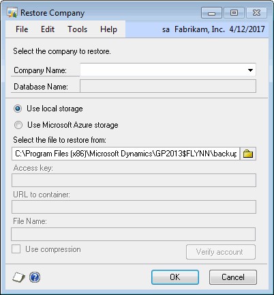Close the Restore Company window
The width and height of the screenshot is (274, 295).
(x=257, y=13)
